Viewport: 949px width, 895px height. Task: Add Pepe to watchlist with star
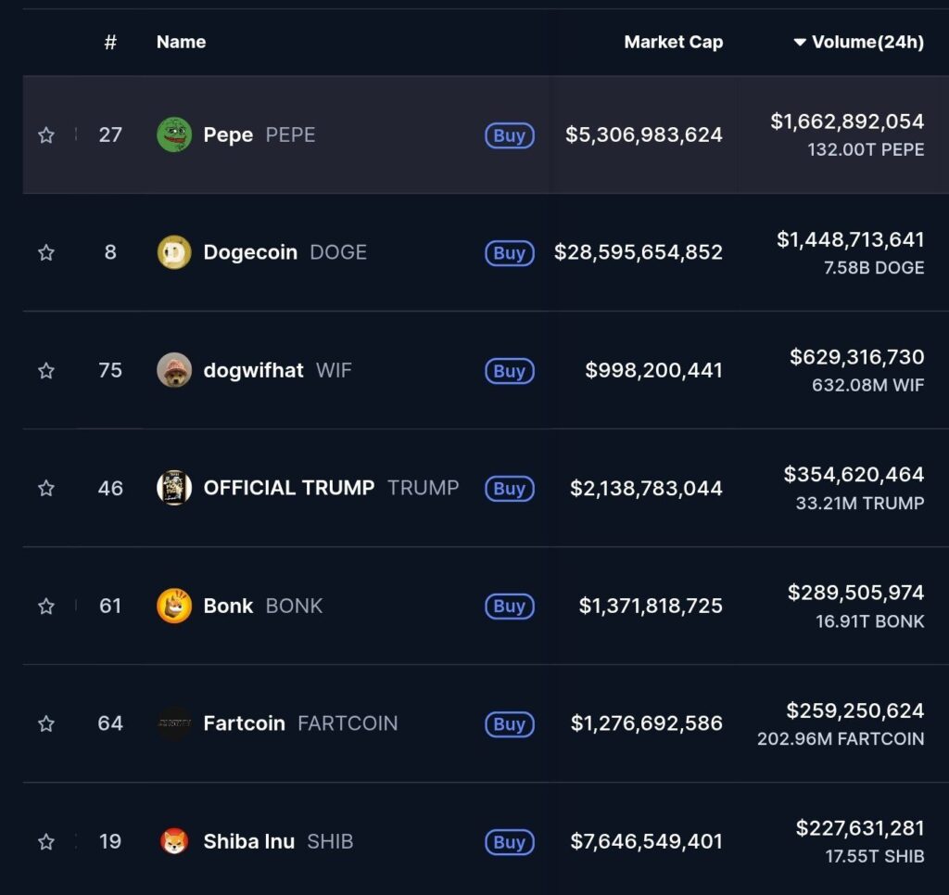coord(46,134)
